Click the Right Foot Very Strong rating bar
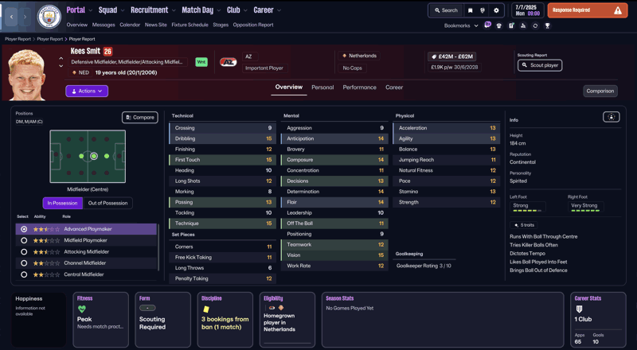Screen dimensions: 637x350 585,211
